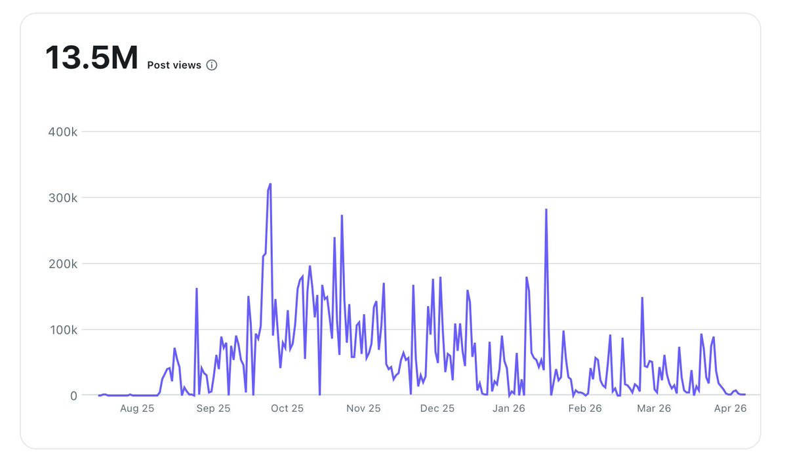
Task: Click the Oct 25 axis label
Action: [x=287, y=408]
